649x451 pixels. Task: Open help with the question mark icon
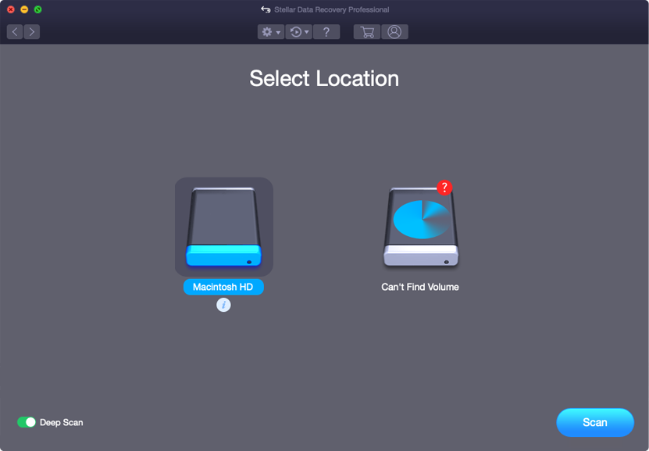[326, 32]
